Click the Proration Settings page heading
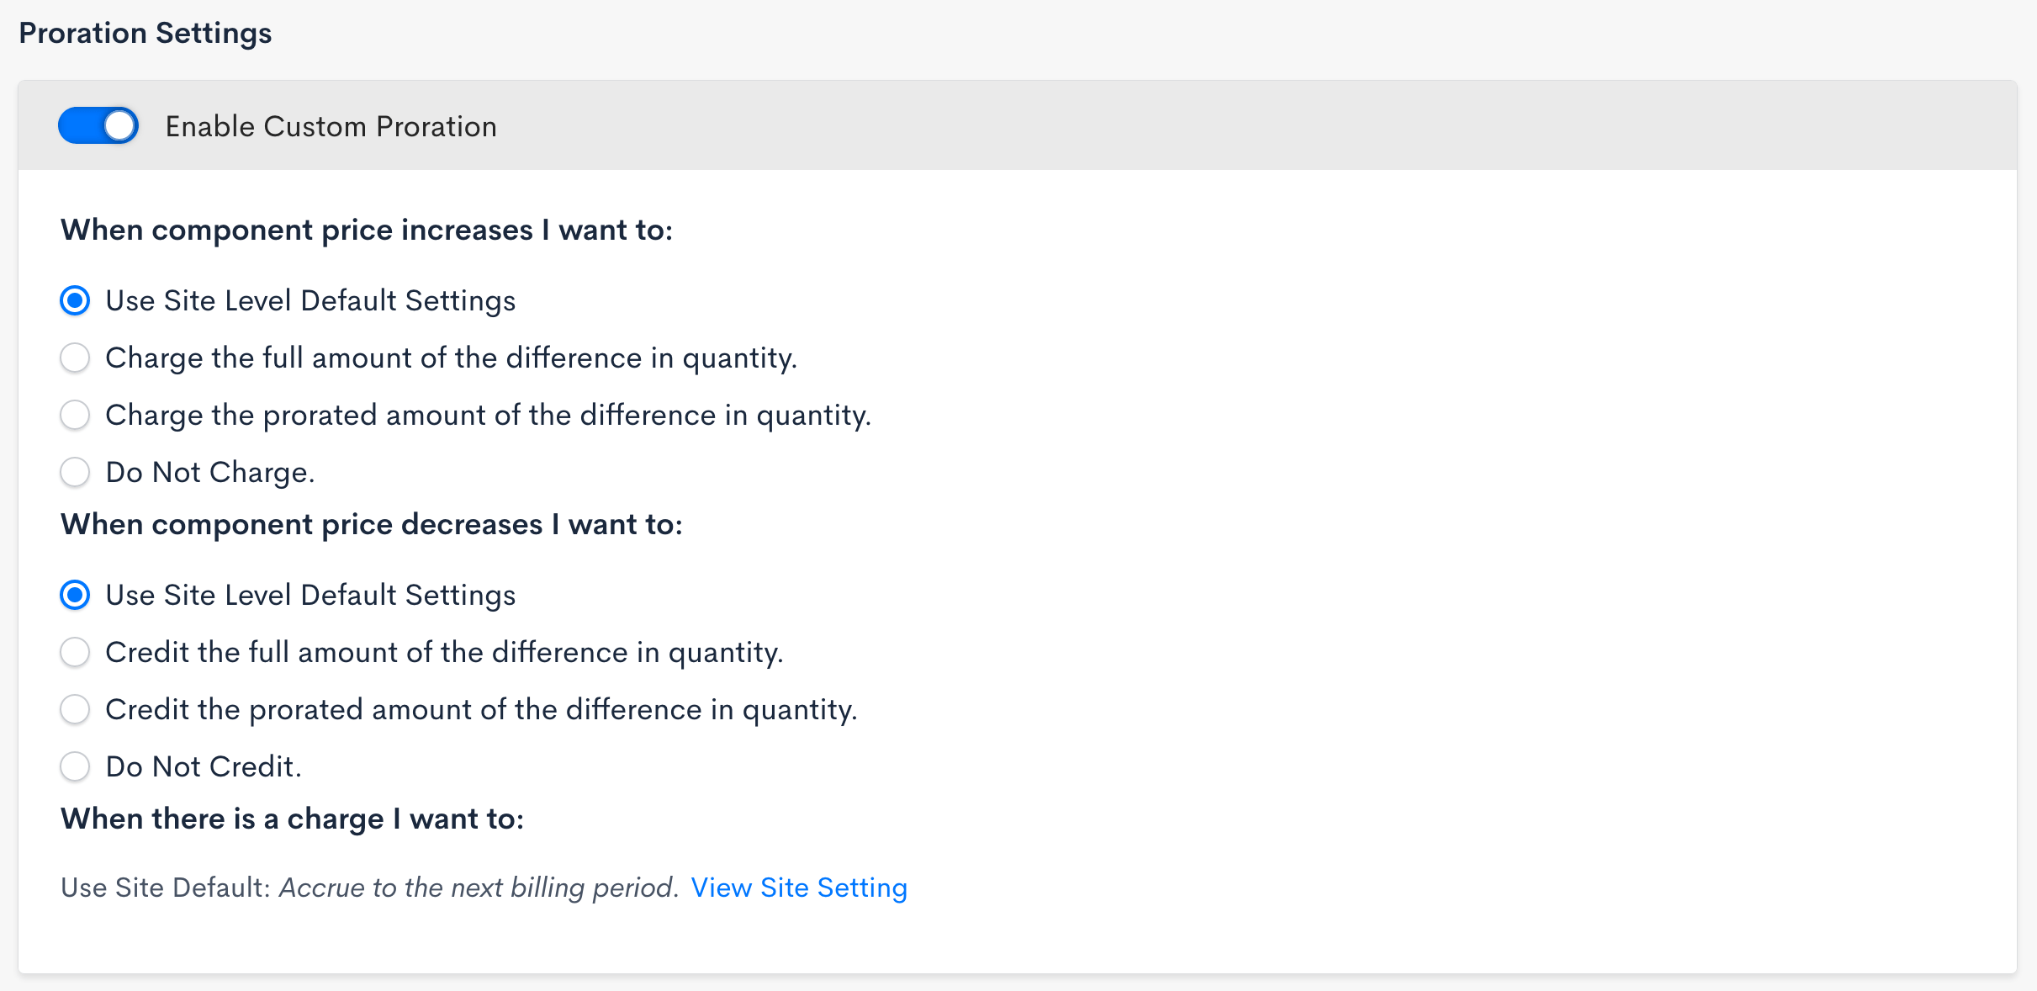 (x=145, y=33)
